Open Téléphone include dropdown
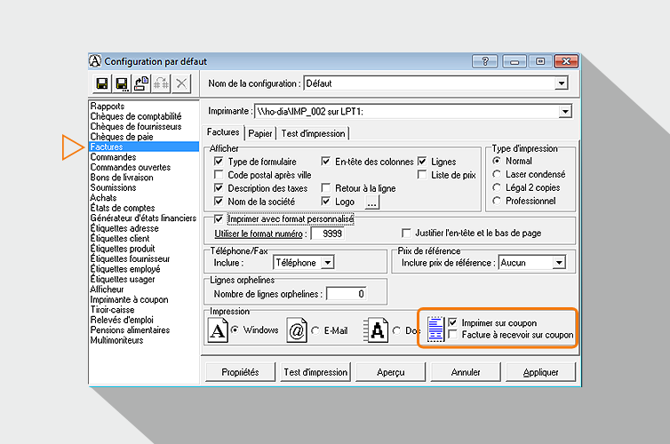Image resolution: width=670 pixels, height=444 pixels. click(x=327, y=263)
